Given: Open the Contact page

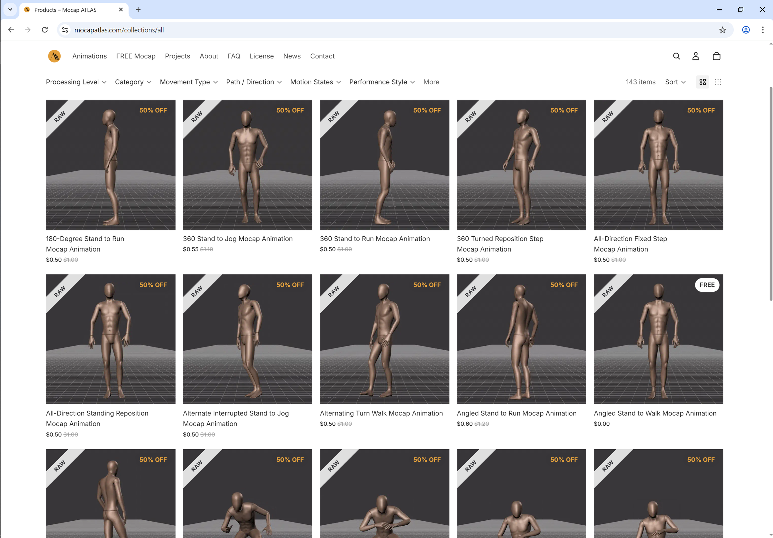Looking at the screenshot, I should 322,56.
